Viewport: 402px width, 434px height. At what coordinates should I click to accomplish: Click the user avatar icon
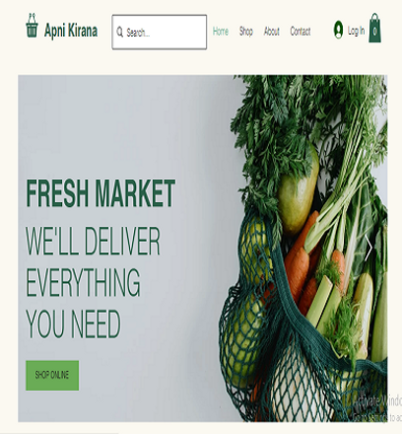coord(338,30)
